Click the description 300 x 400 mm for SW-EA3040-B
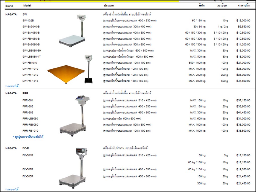This screenshot has width=256, height=192. point(127,27)
